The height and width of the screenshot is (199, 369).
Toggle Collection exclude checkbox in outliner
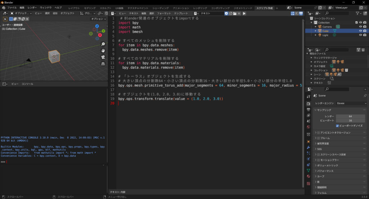[x=356, y=23]
